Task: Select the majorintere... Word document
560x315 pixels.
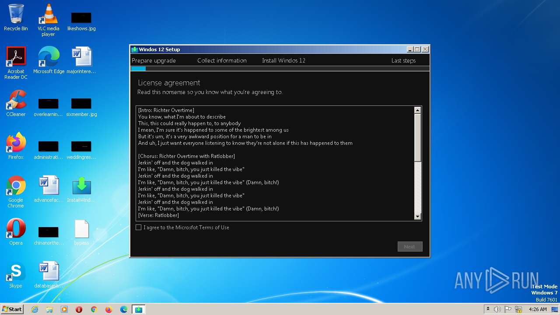Action: (81, 60)
